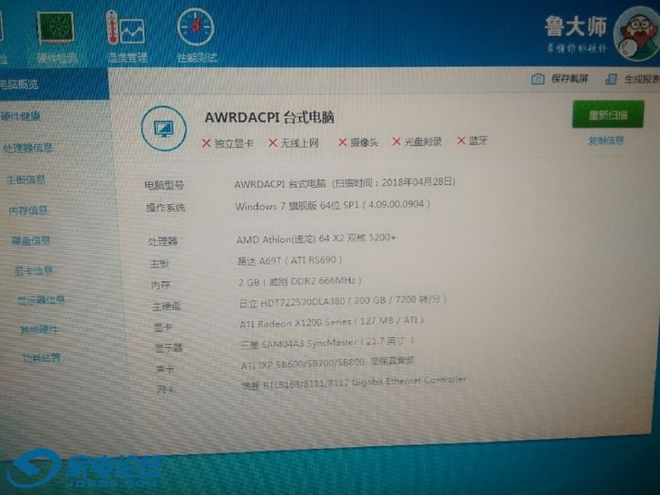Click the 无线上网 feature label
660x495 pixels.
[300, 143]
